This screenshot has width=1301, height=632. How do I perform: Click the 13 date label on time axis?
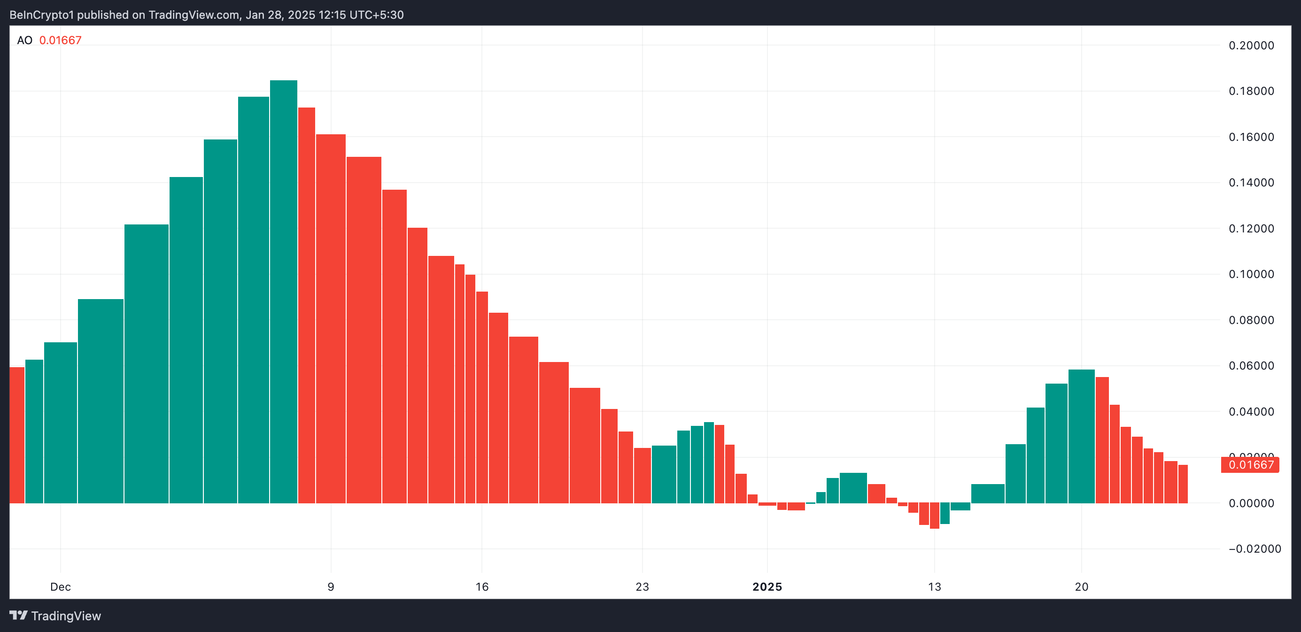(934, 586)
